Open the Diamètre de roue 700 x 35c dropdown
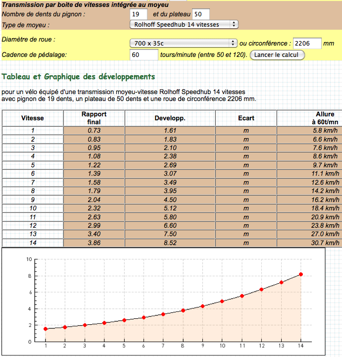This screenshot has width=342, height=357. 184,43
